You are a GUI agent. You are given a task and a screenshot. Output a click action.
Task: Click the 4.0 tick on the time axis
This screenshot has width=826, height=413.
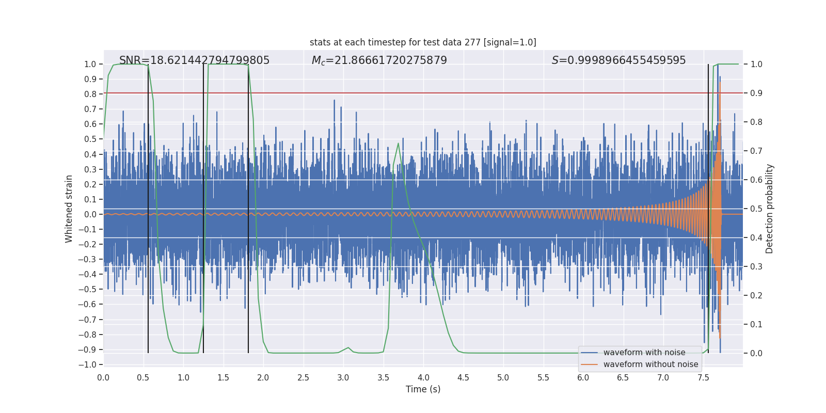(423, 377)
